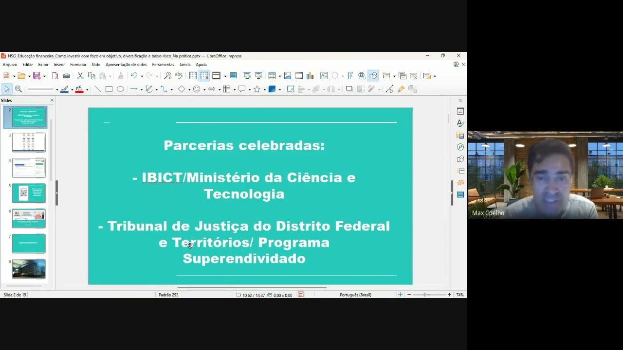Click the line color pen swatch
The width and height of the screenshot is (623, 350).
click(64, 89)
